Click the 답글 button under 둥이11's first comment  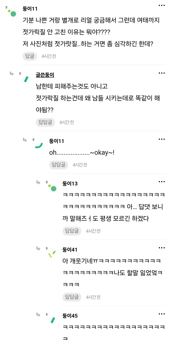[30, 56]
